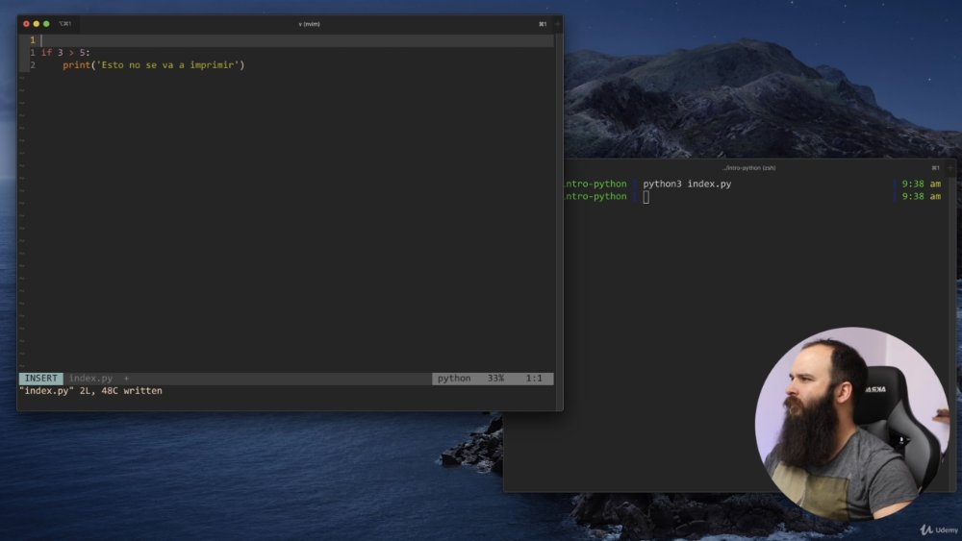Click the index.py file name in the status line
This screenshot has height=541, width=962.
point(90,379)
